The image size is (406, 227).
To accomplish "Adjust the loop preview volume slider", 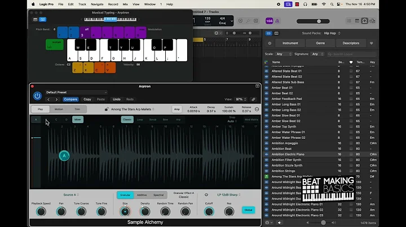I will [x=321, y=223].
